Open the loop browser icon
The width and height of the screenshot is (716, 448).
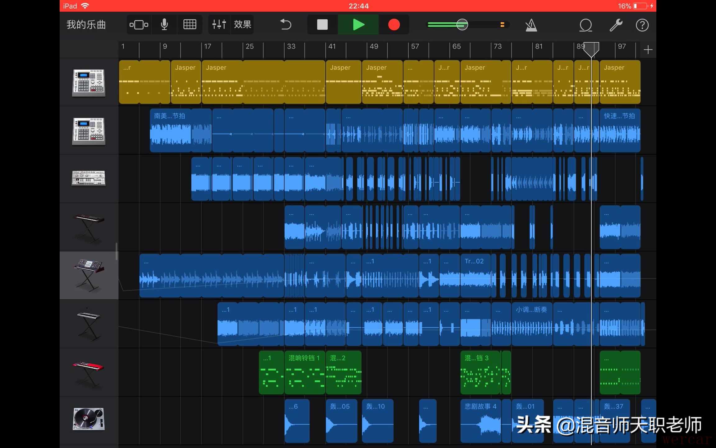click(x=585, y=25)
